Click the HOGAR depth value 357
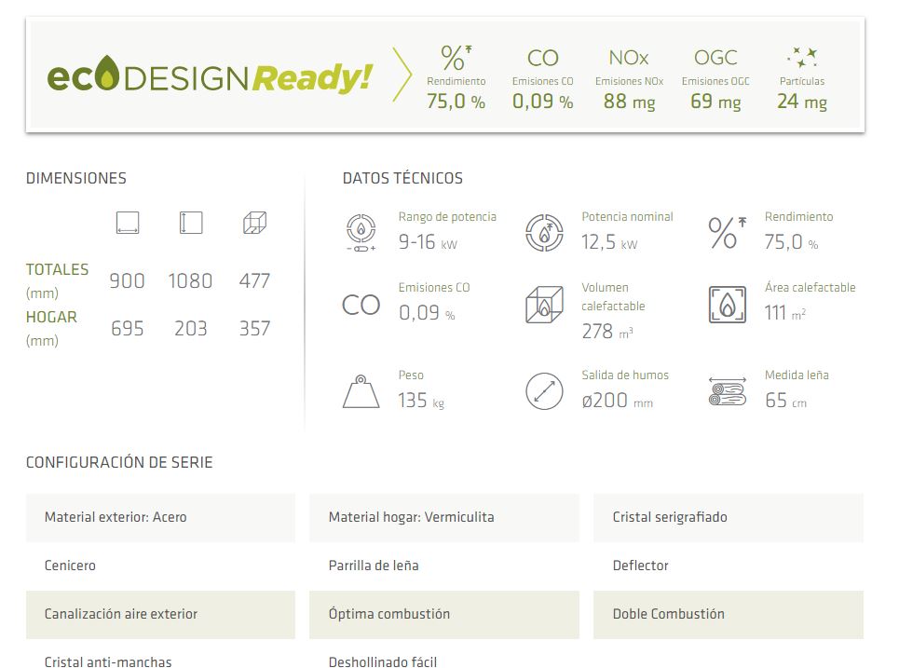The height and width of the screenshot is (668, 899). click(x=254, y=329)
